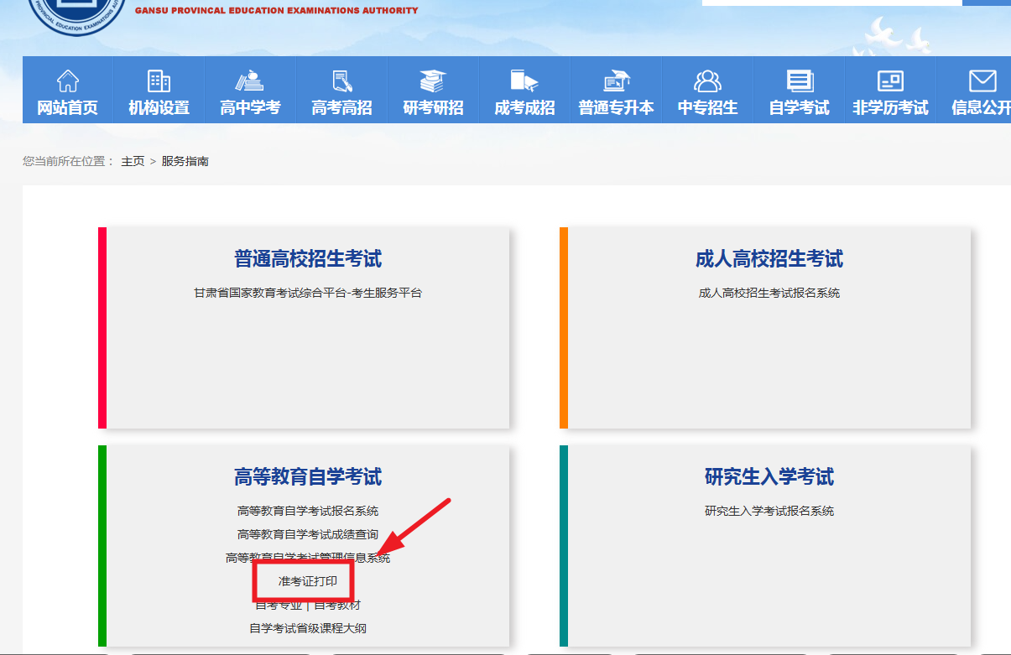
Task: Click the graduation cap icon for 研考研招
Action: click(433, 81)
